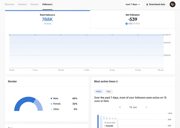Select the Followers tab

coord(47,4)
